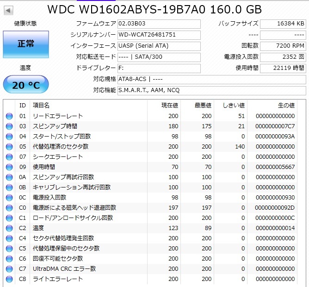Image resolution: width=309 pixels, height=287 pixels.
Task: Select the シークエラーレート row name
Action: pyautogui.click(x=58, y=157)
